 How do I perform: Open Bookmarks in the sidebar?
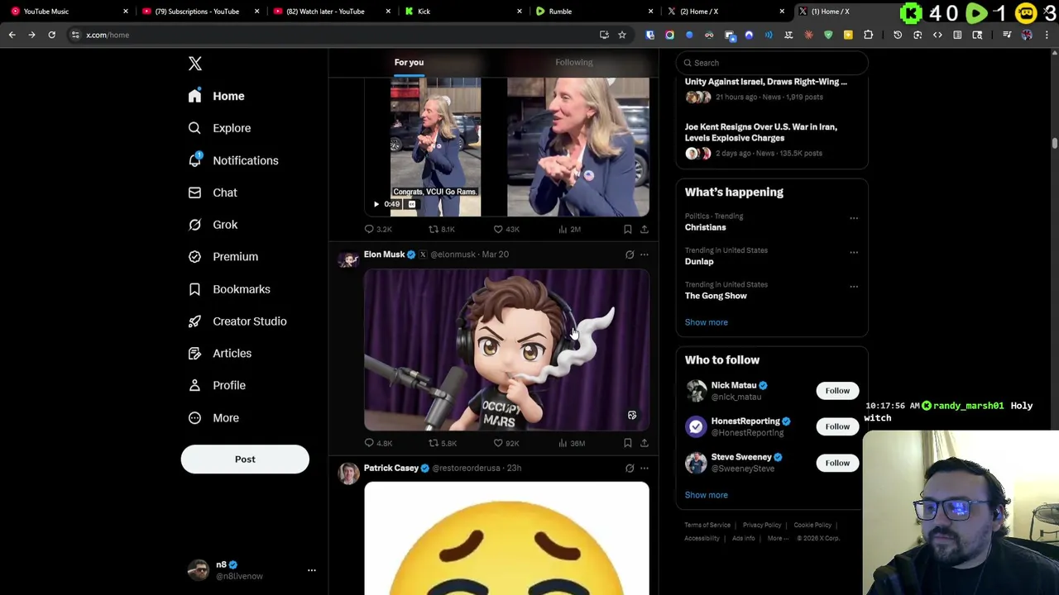point(229,289)
